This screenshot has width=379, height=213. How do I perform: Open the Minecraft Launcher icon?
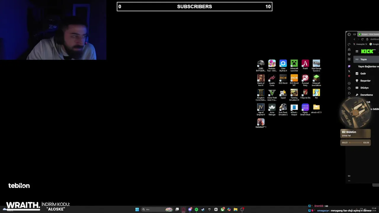coord(294,66)
